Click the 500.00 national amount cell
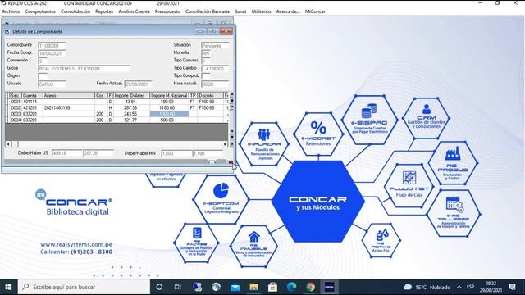 point(169,120)
